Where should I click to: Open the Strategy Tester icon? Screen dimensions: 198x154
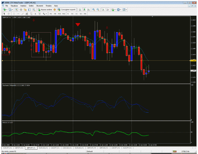(34, 9)
